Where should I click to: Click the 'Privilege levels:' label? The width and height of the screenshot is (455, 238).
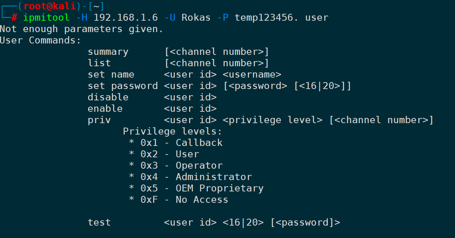172,131
